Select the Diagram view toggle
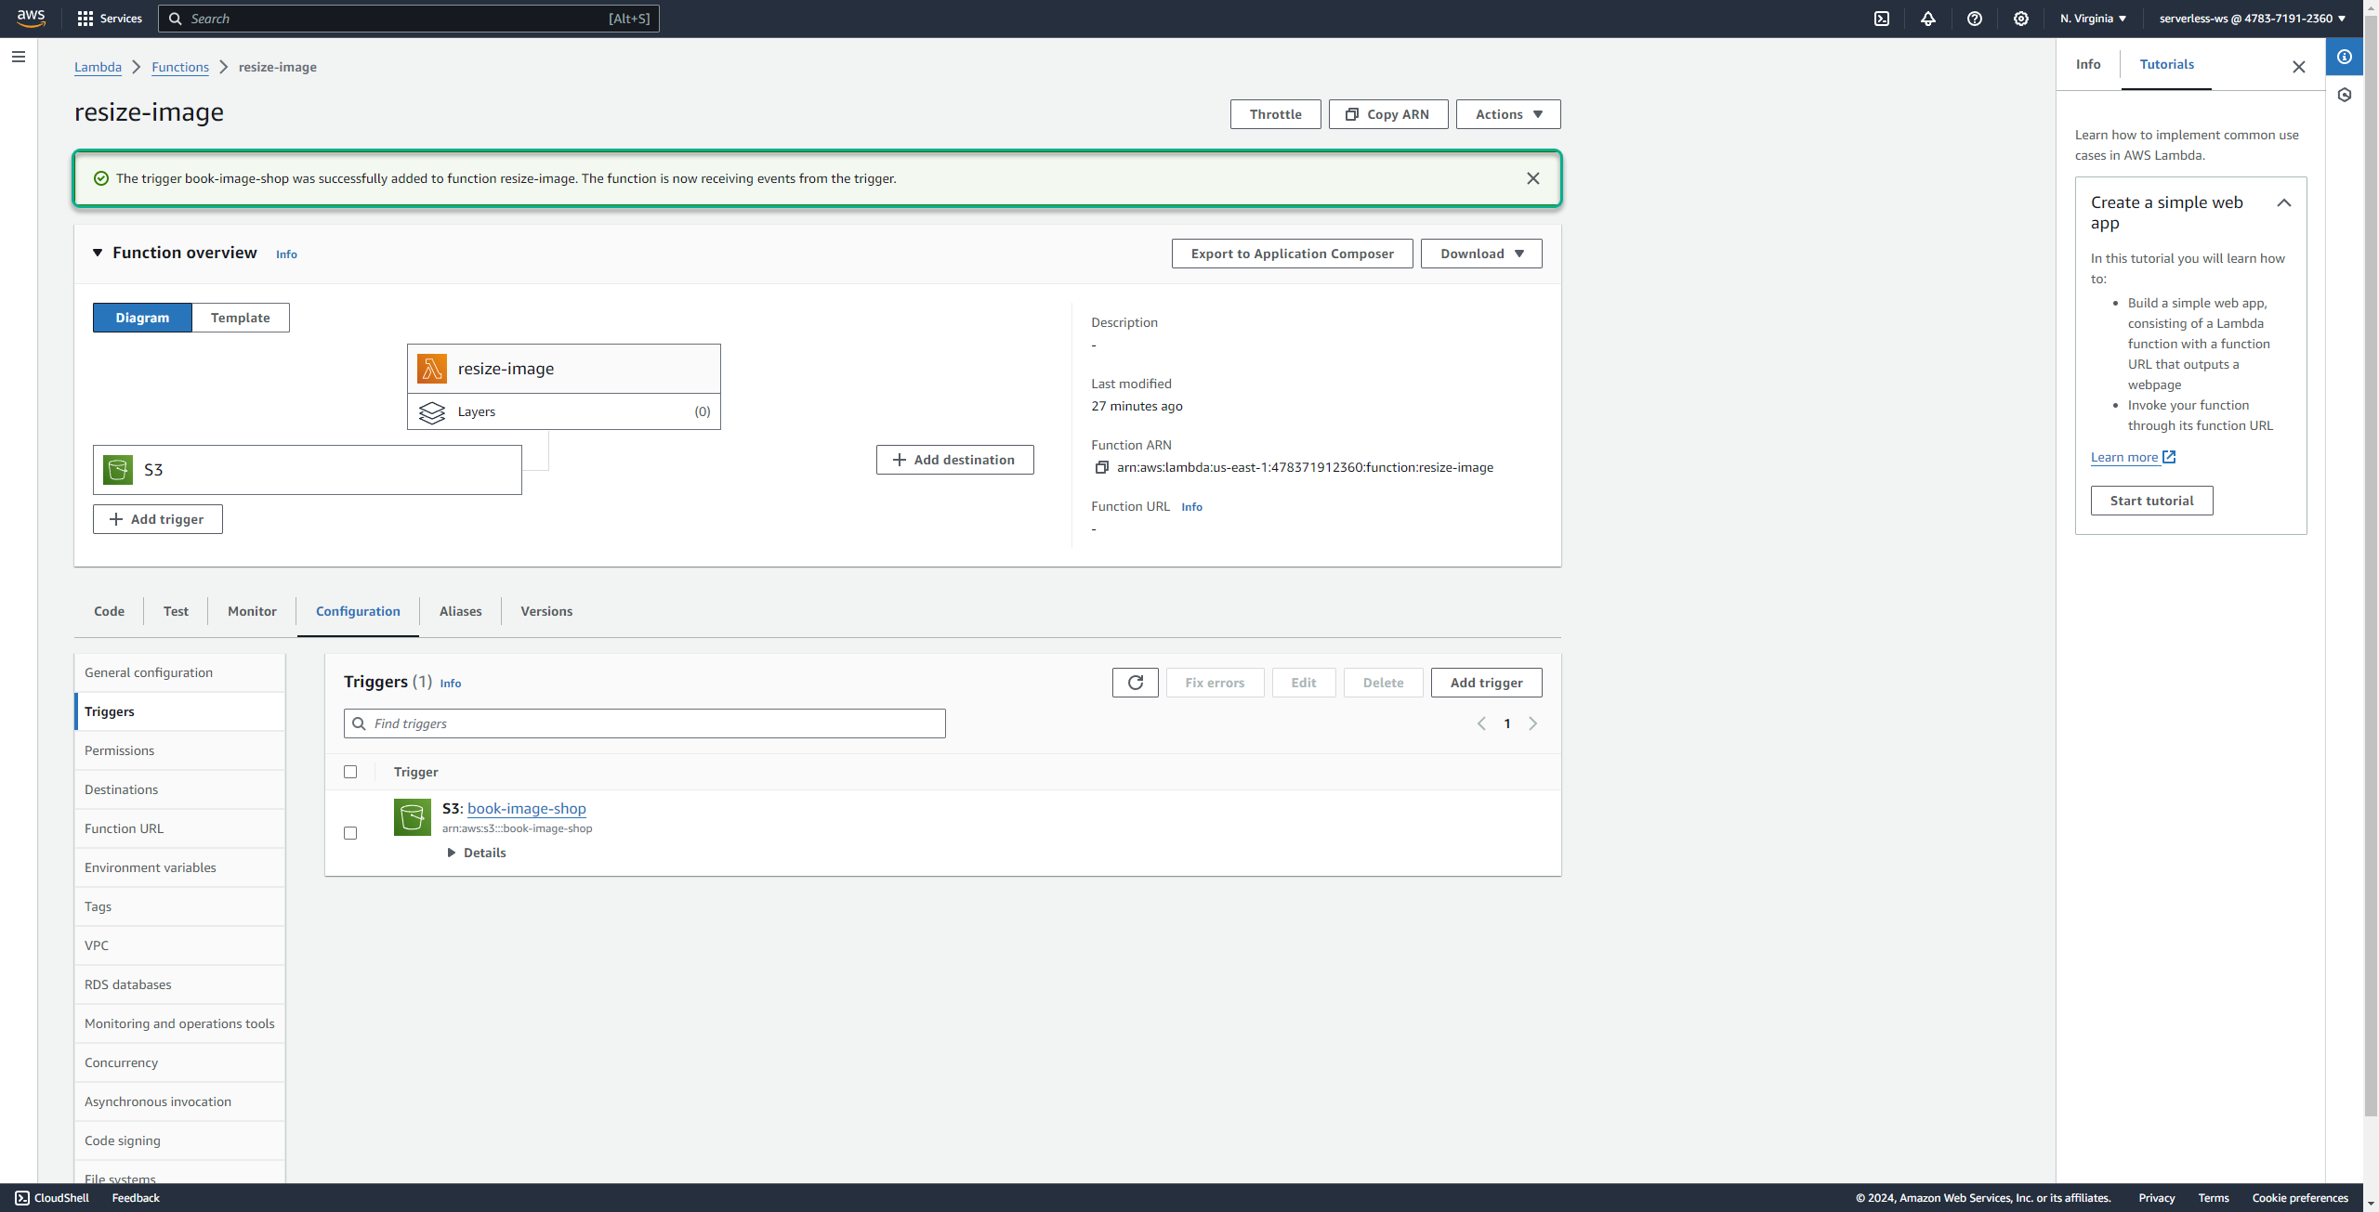This screenshot has width=2379, height=1212. (x=142, y=318)
